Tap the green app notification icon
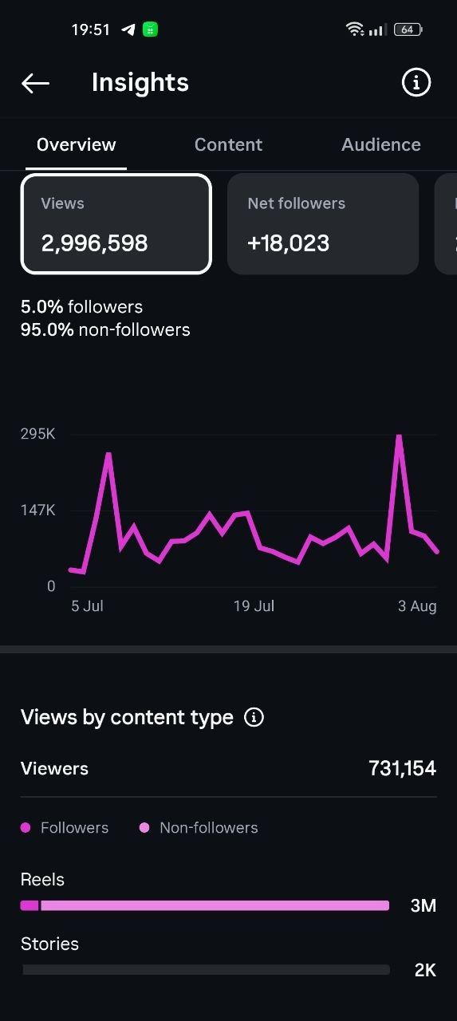457x1021 pixels. coord(150,30)
